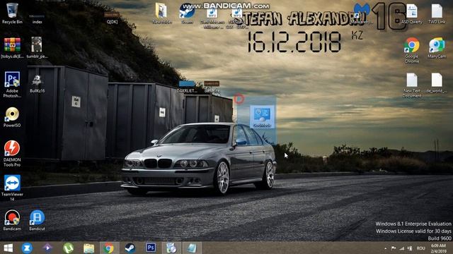Image resolution: width=453 pixels, height=254 pixels.
Task: Select the PowerISO desktop shortcut
Action: (12, 117)
